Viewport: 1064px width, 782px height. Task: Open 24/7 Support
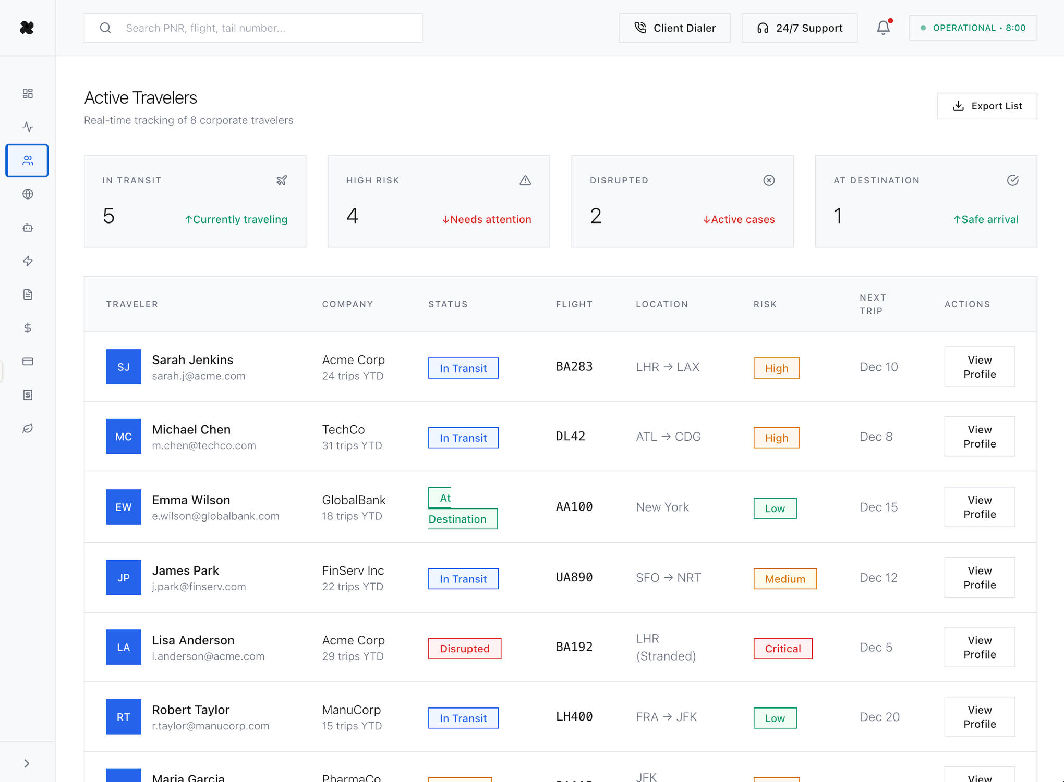point(799,28)
